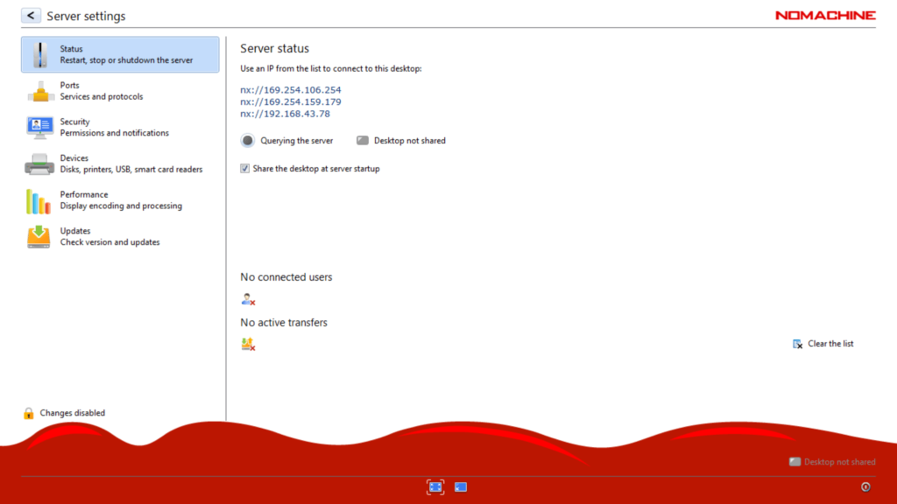Image resolution: width=897 pixels, height=504 pixels.
Task: Go back using the arrow beside Server settings
Action: [x=31, y=16]
